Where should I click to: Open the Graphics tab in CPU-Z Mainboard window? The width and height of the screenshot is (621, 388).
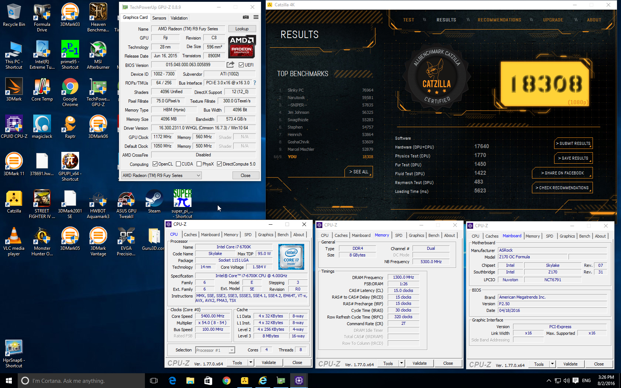pyautogui.click(x=567, y=236)
